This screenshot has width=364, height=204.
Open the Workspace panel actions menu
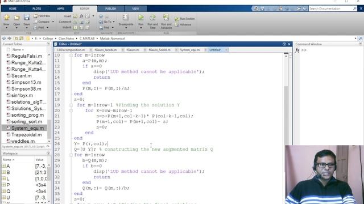(x=48, y=153)
